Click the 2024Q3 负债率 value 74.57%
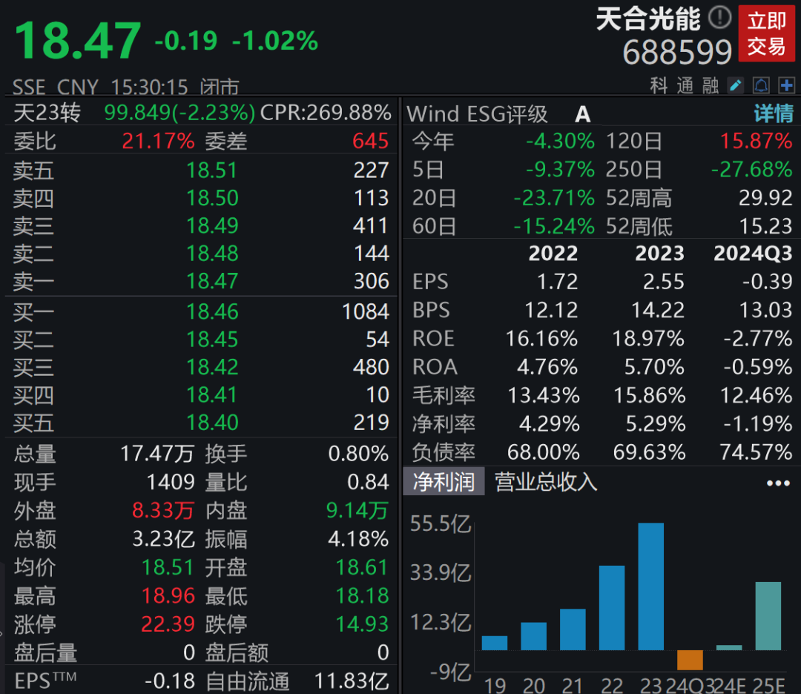The image size is (801, 694). tap(756, 452)
